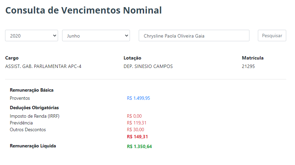
Task: Click the Remuneração Básica section label
Action: click(x=32, y=90)
